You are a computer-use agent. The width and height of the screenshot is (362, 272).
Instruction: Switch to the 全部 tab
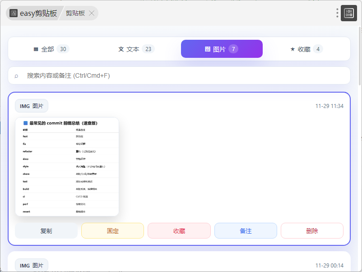51,49
